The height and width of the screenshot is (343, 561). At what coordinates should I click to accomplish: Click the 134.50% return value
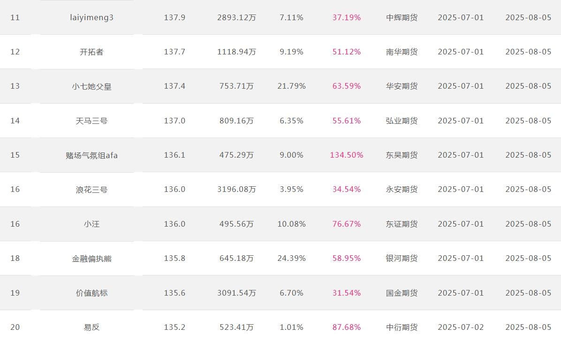click(x=346, y=155)
